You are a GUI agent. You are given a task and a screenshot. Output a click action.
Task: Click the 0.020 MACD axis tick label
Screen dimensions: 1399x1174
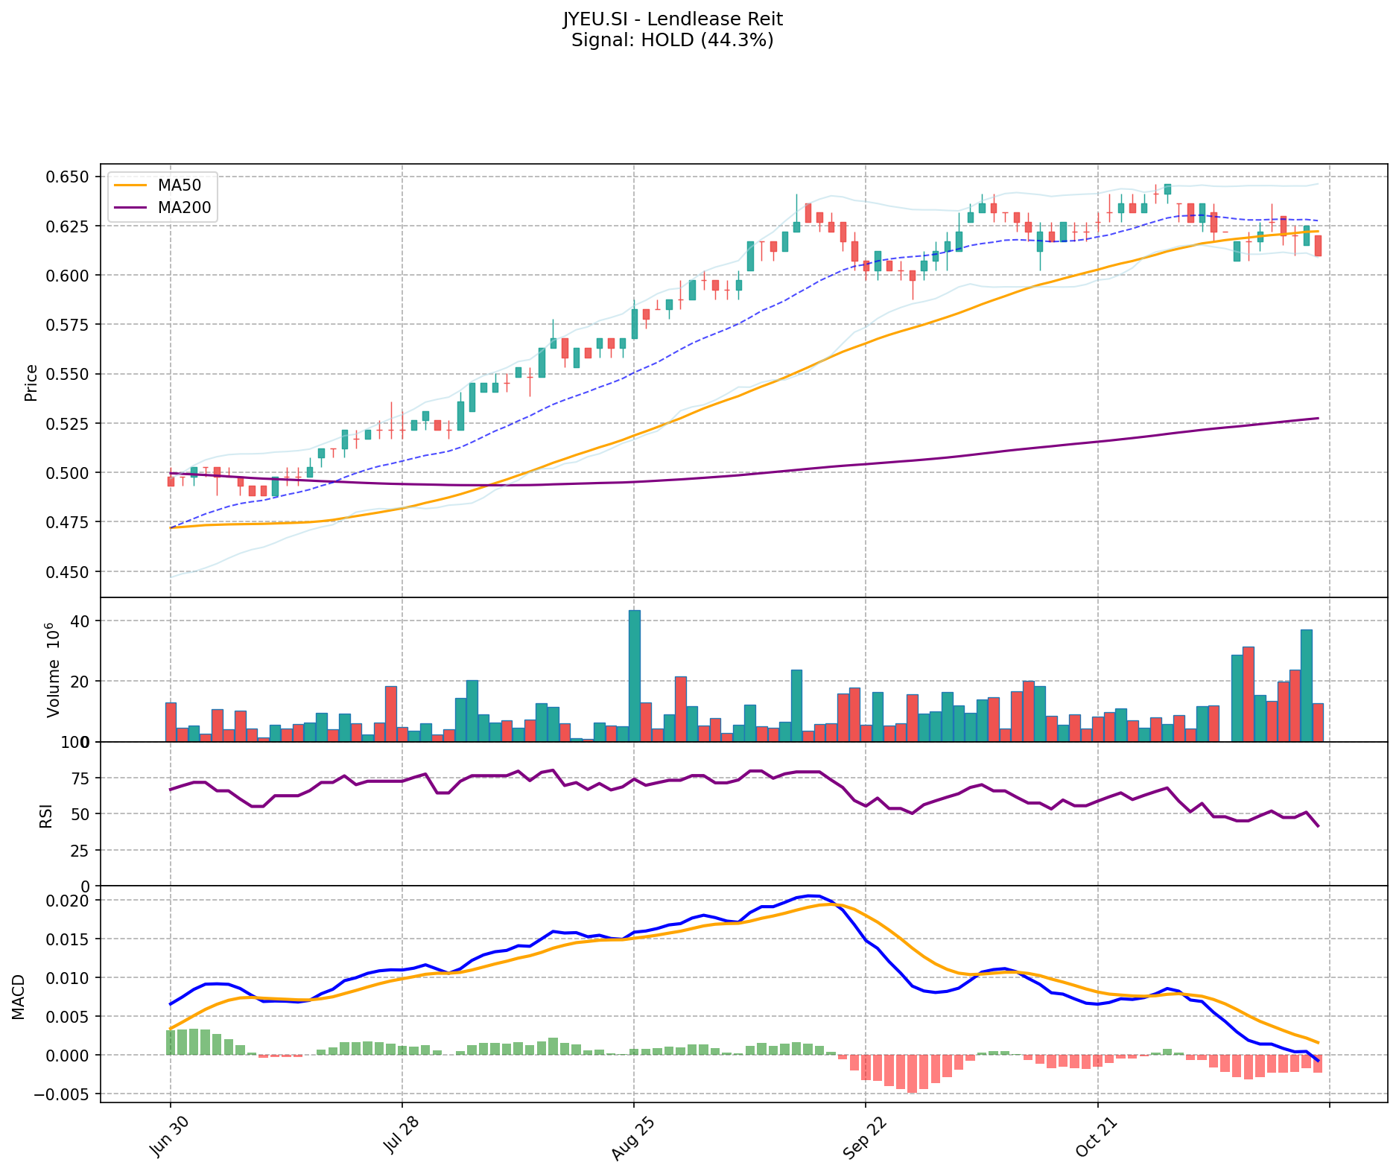68,901
